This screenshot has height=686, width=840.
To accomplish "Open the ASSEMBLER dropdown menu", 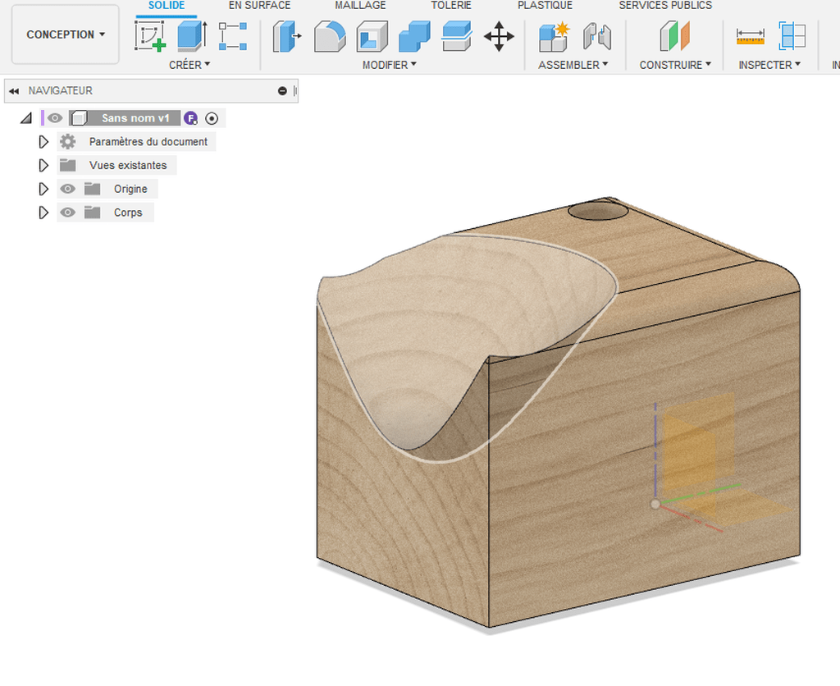I will point(573,65).
